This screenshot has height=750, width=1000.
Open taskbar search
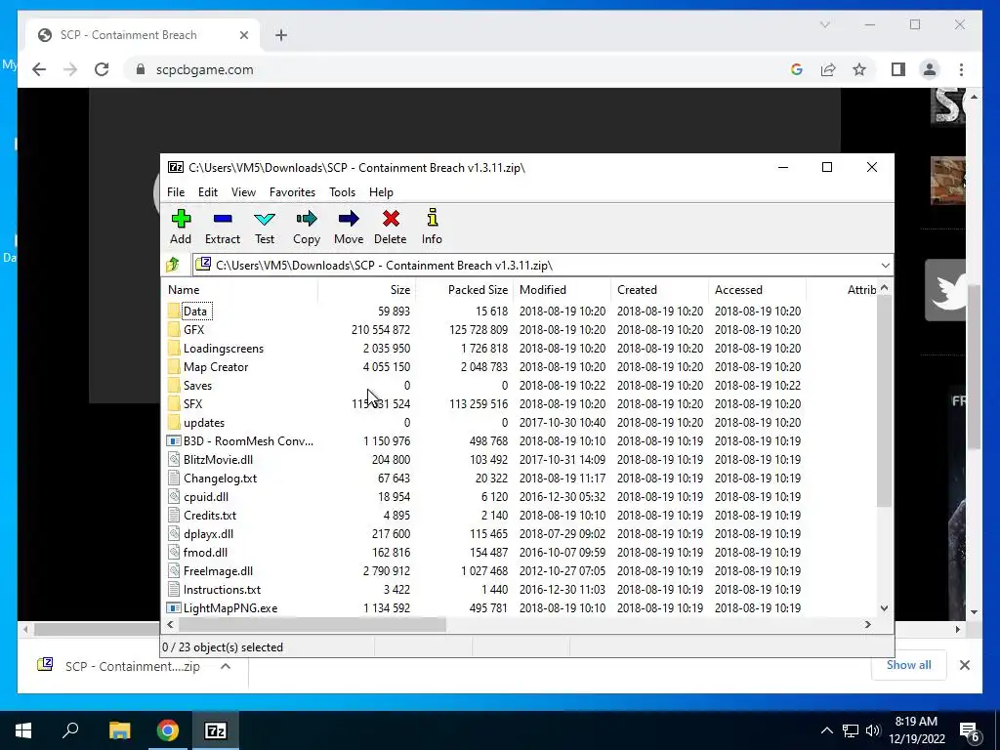(x=70, y=730)
